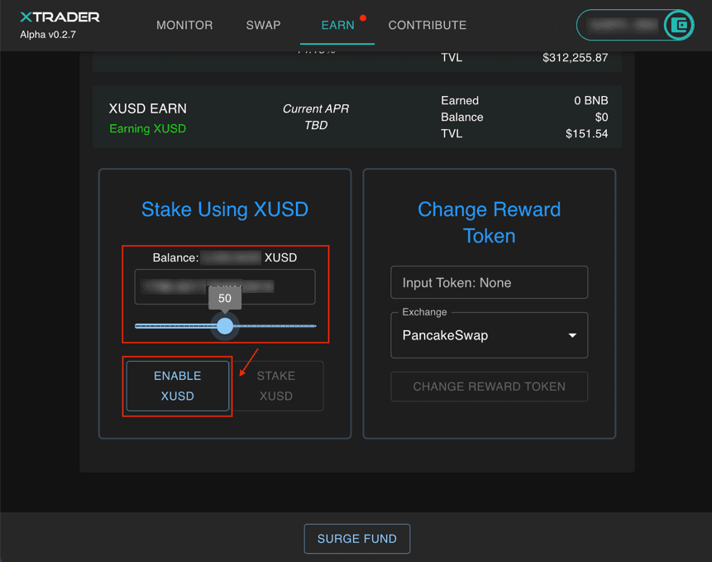The image size is (712, 562).
Task: Click the Balance $0 value
Action: tap(601, 118)
